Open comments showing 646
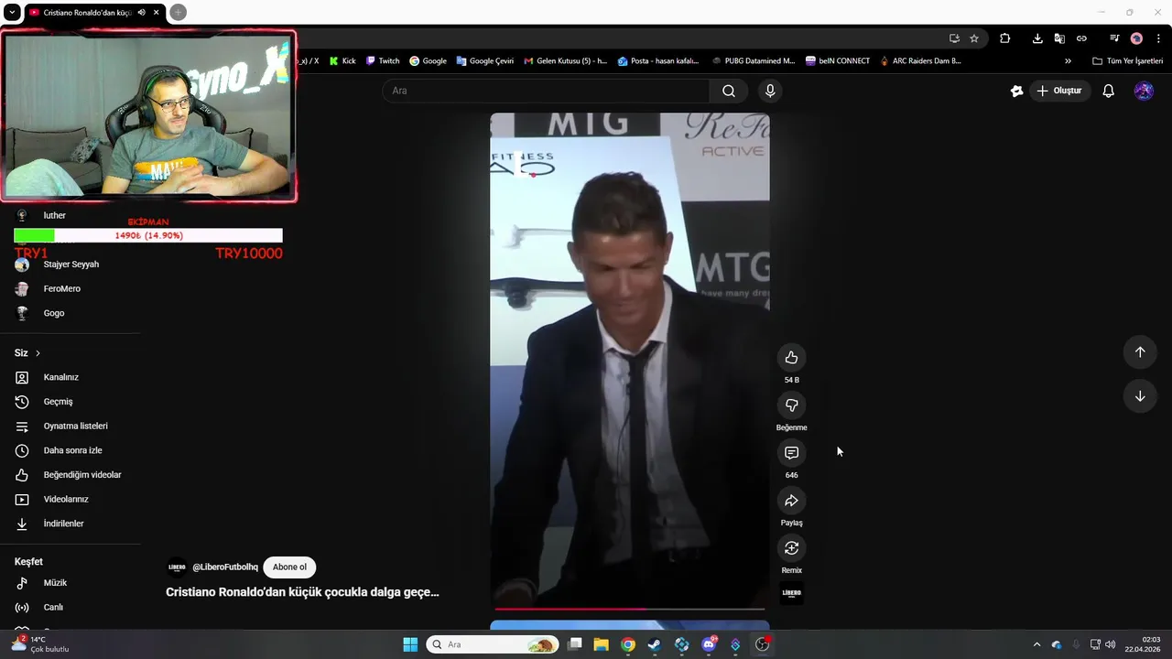This screenshot has height=659, width=1172. pos(791,453)
